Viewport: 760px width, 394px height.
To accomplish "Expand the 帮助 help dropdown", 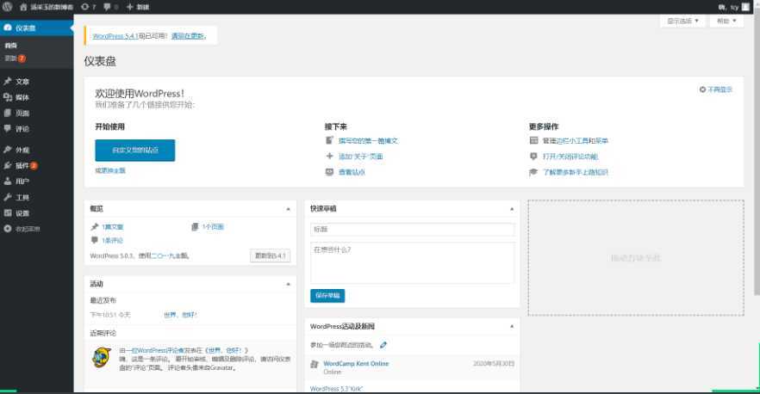I will tap(726, 21).
